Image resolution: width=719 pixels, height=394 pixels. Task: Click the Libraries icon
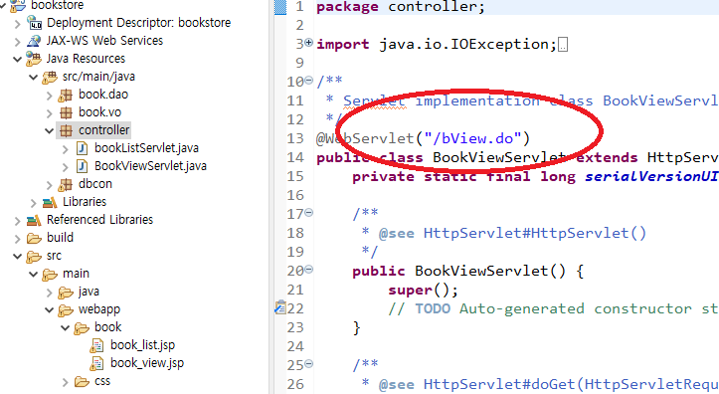coord(50,202)
